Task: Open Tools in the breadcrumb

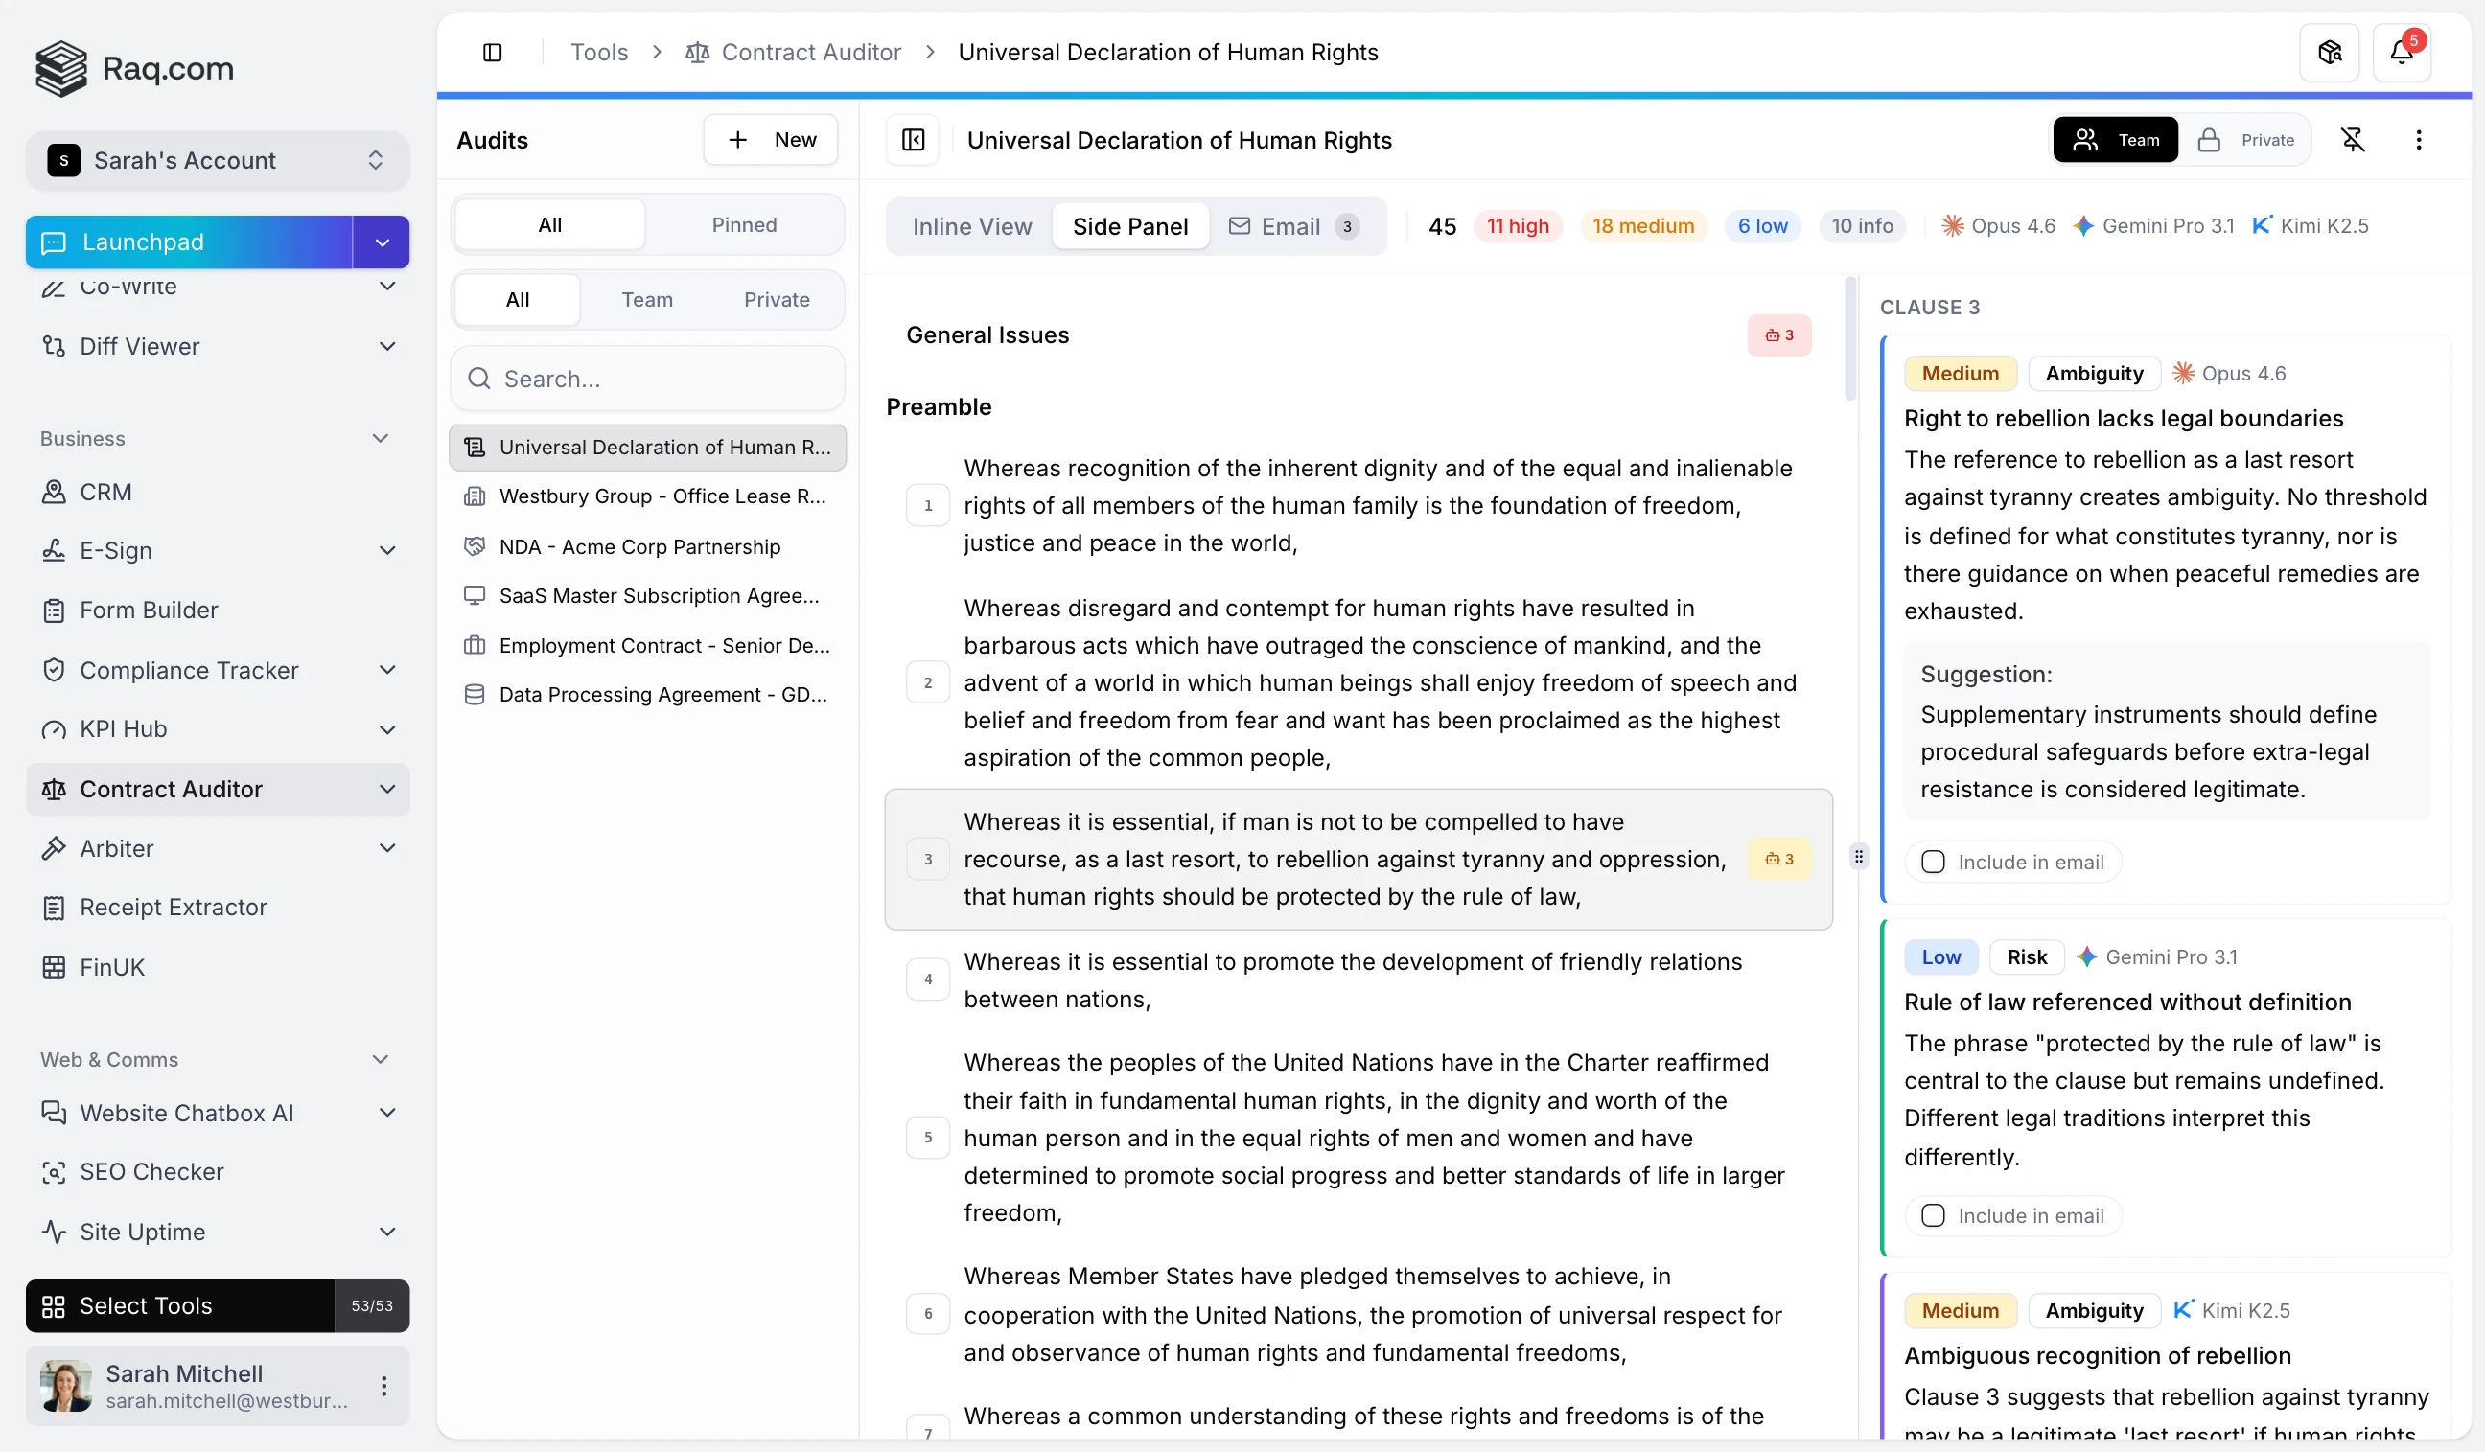Action: (597, 51)
